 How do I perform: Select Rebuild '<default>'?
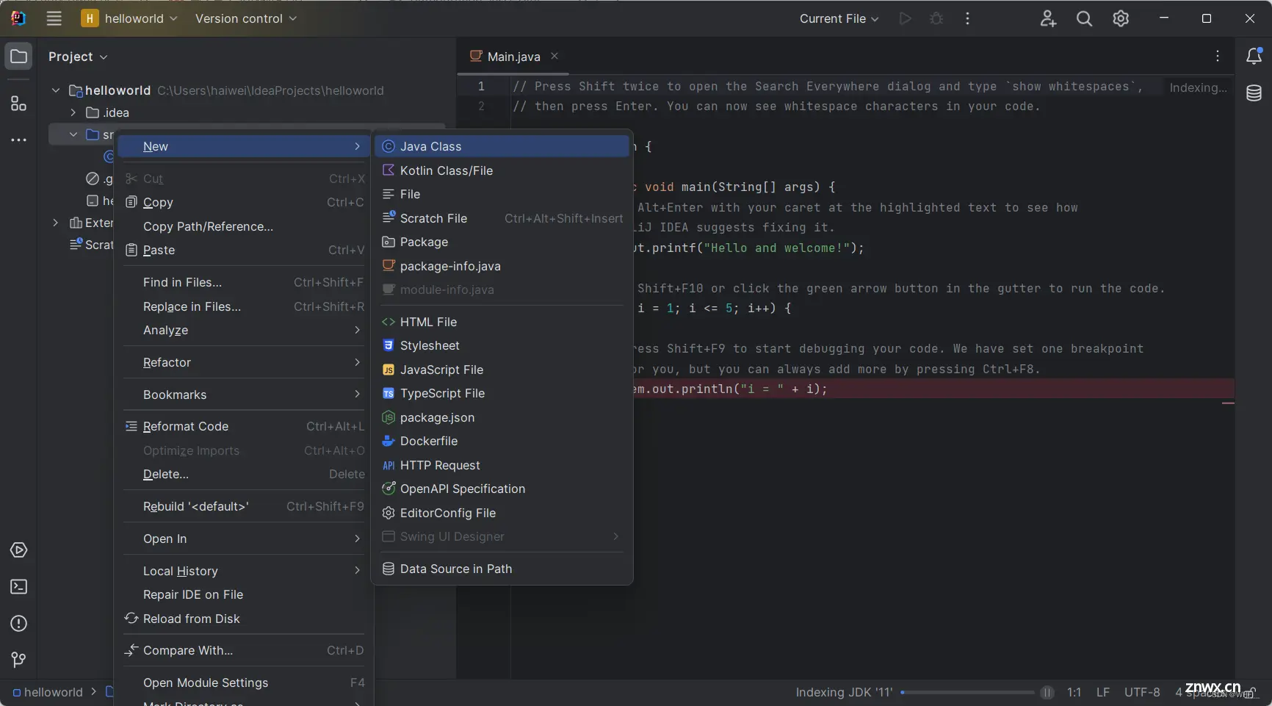[x=244, y=506]
